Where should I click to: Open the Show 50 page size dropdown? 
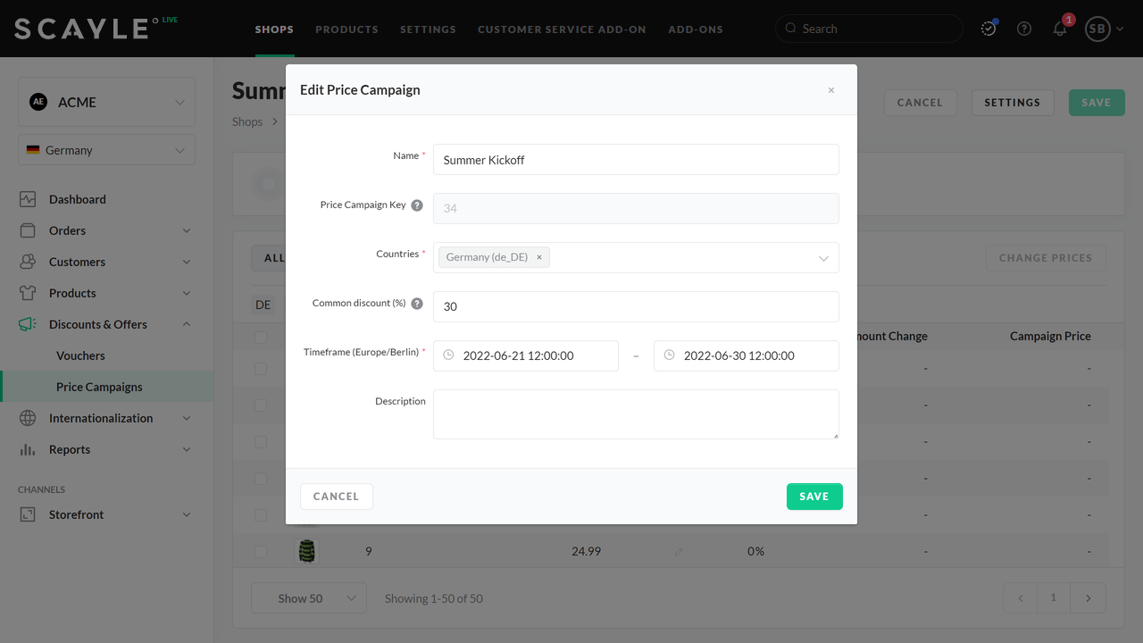tap(308, 598)
